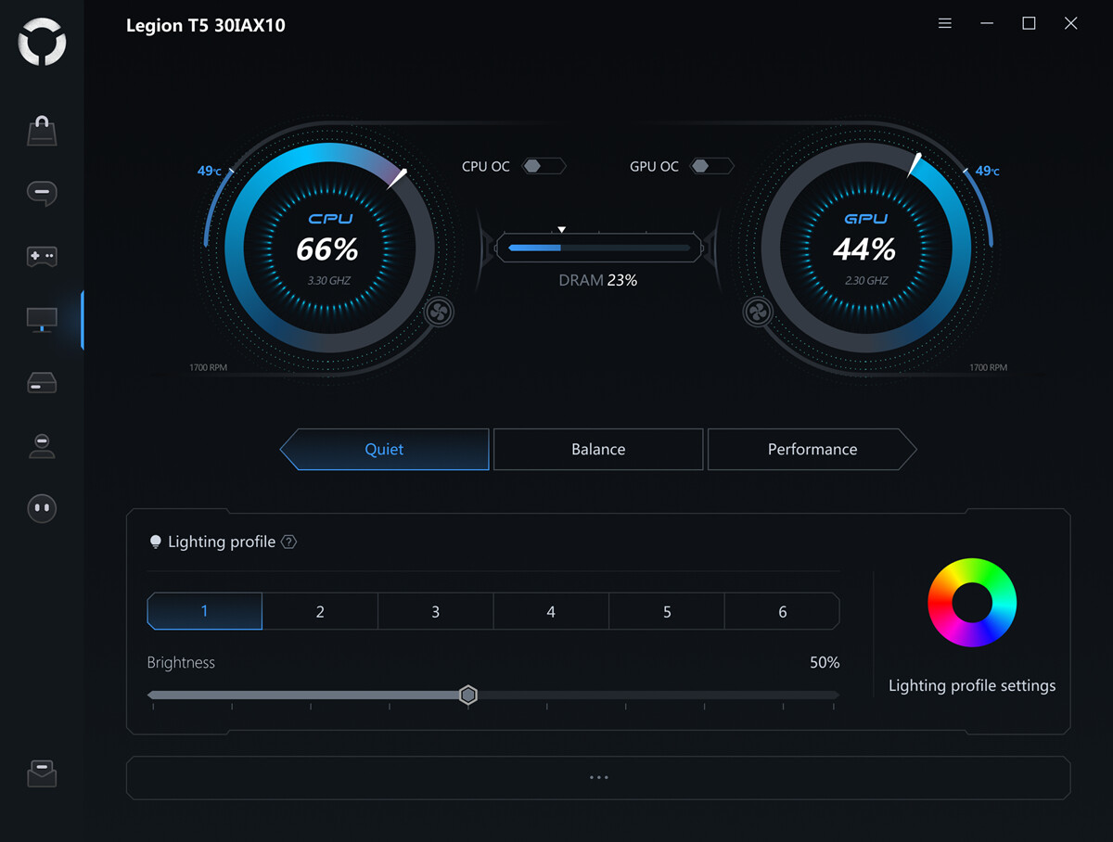Expand the collapsed panel with three dots
1113x842 pixels.
pos(598,777)
